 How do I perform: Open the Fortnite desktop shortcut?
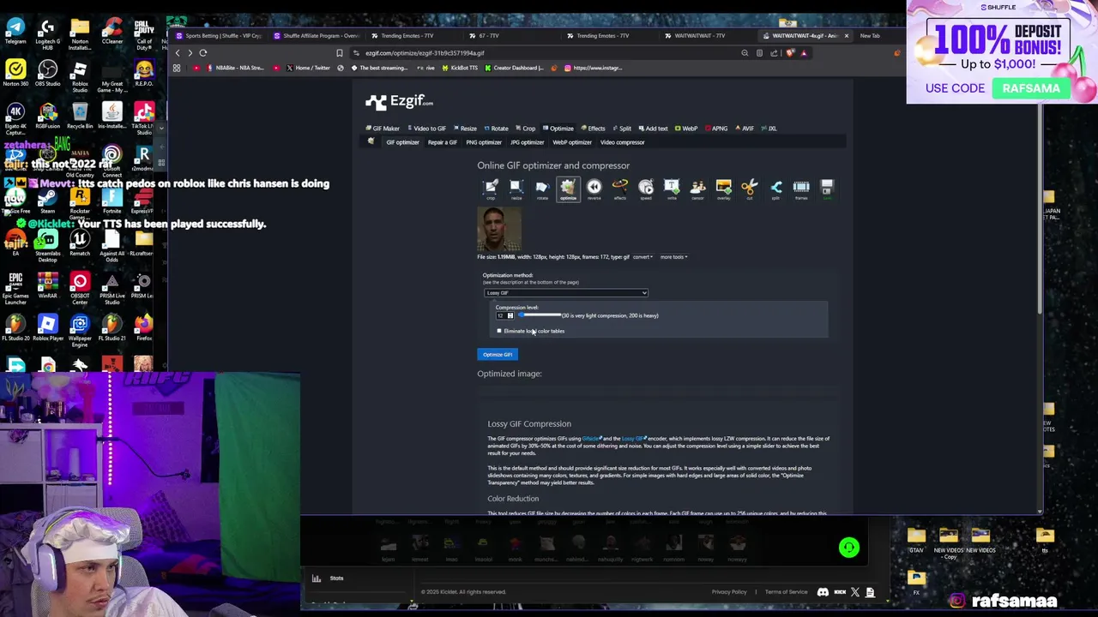tap(112, 199)
